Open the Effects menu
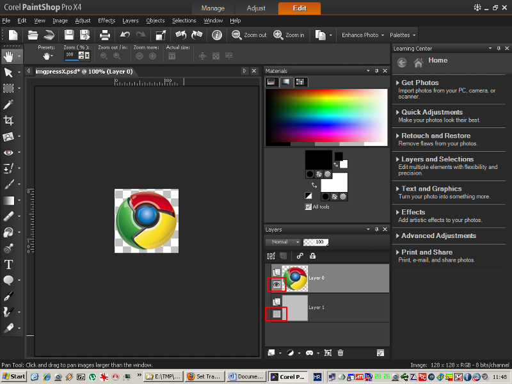Image resolution: width=512 pixels, height=384 pixels. [x=106, y=20]
